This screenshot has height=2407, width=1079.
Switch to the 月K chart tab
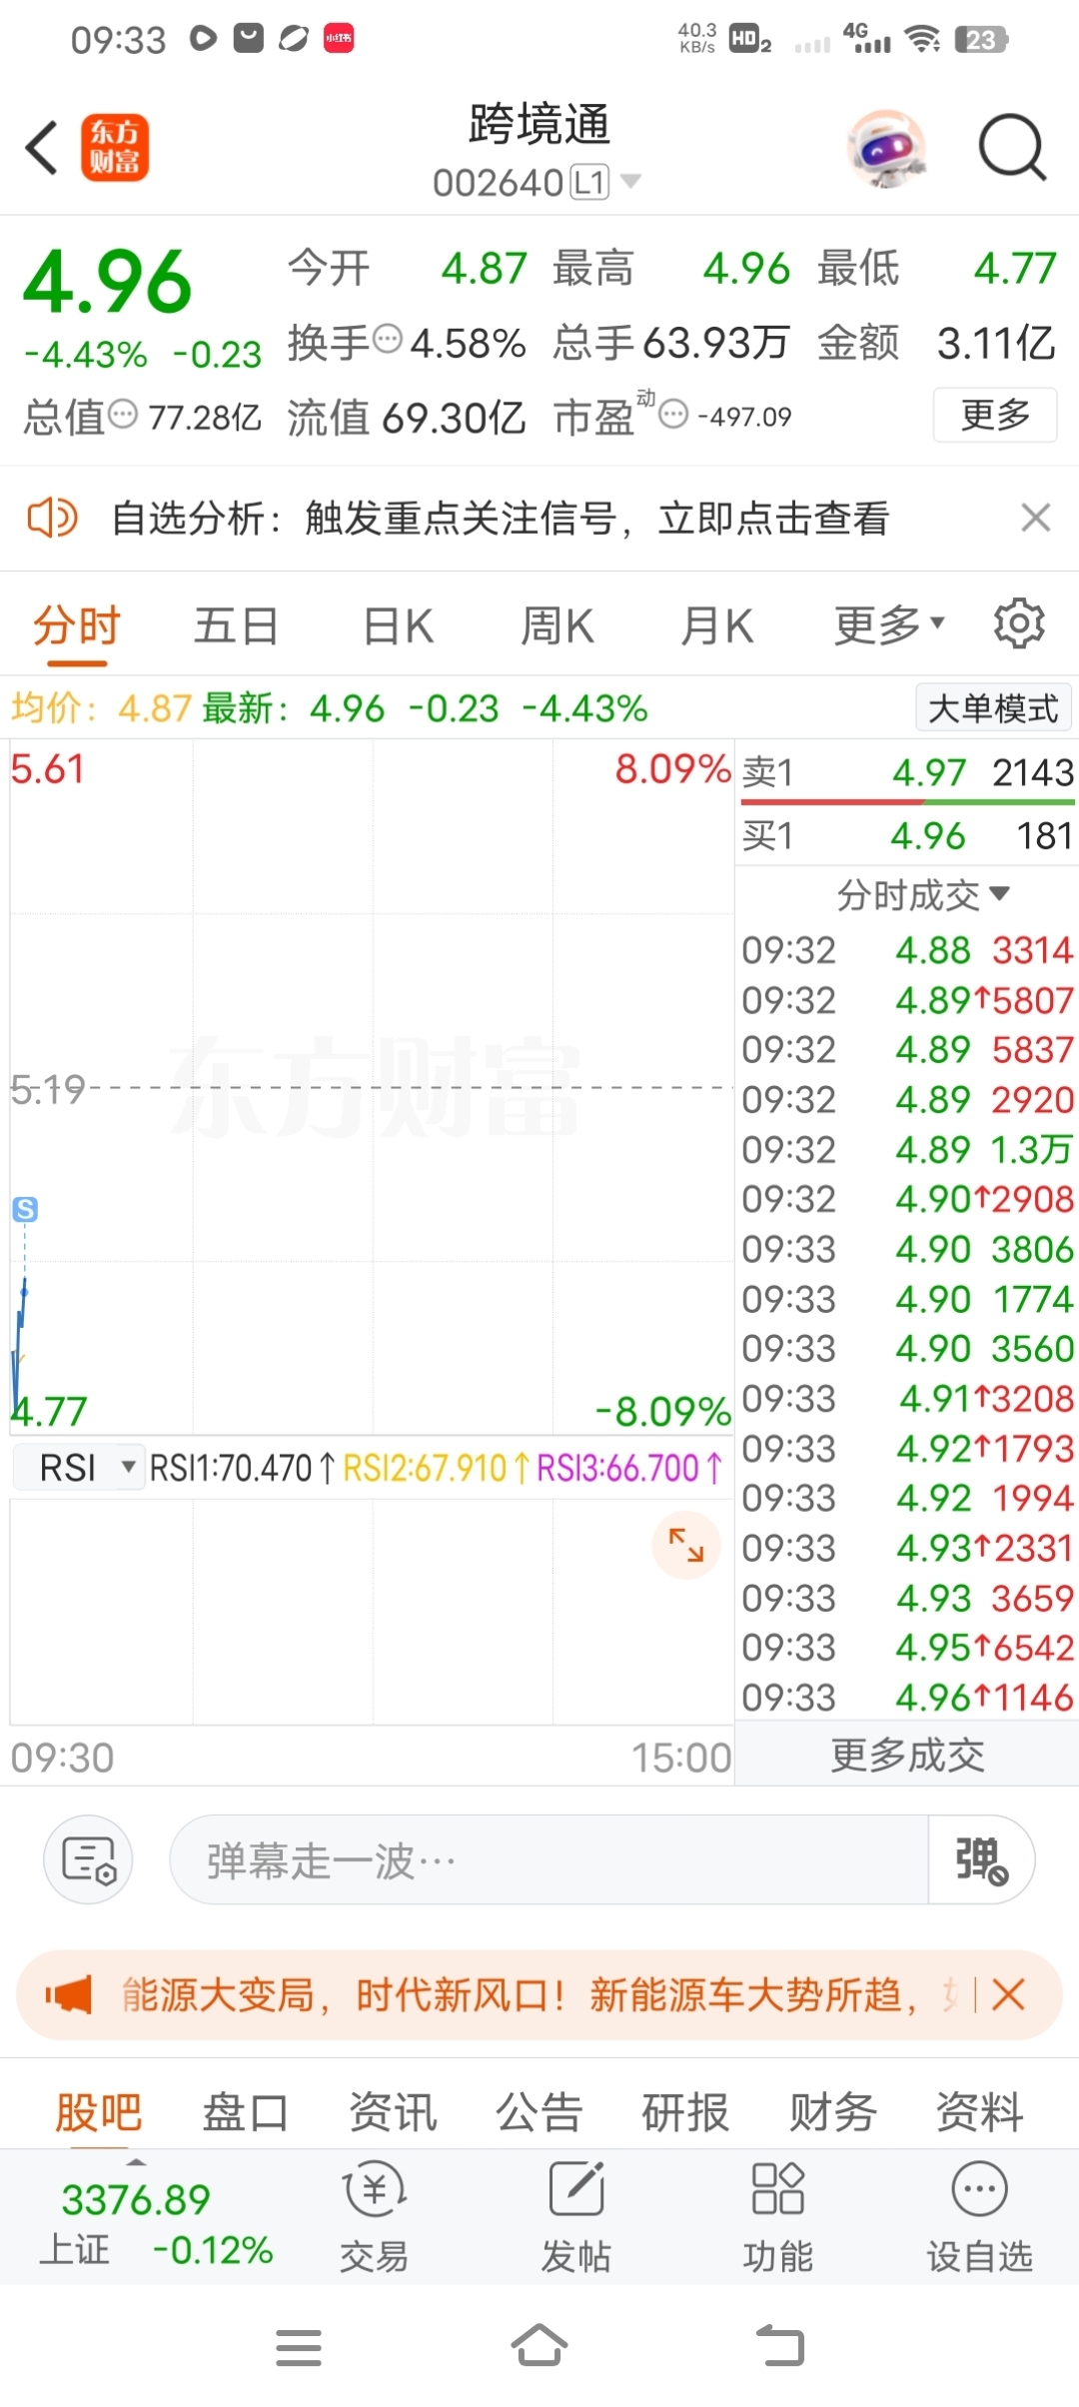pos(716,626)
